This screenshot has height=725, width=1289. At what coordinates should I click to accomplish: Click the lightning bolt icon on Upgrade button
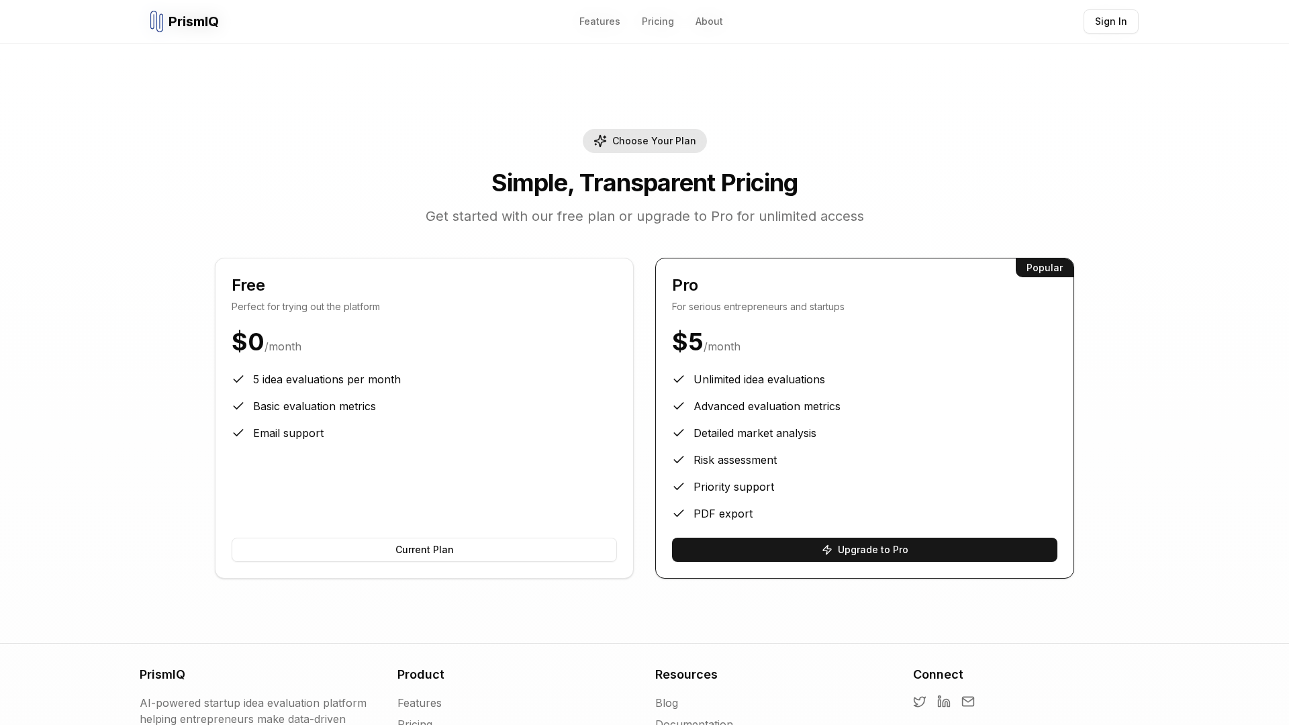(827, 550)
